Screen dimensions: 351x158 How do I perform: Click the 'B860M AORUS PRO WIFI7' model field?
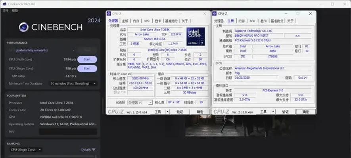tap(258, 36)
